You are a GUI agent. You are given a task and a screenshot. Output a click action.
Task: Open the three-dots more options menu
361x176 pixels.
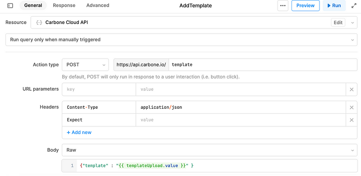point(283,5)
